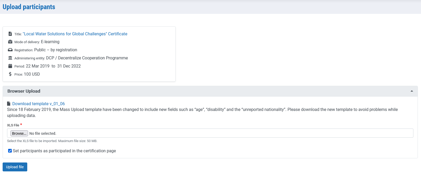Click the XLS file input field
421x174 pixels.
pos(210,133)
